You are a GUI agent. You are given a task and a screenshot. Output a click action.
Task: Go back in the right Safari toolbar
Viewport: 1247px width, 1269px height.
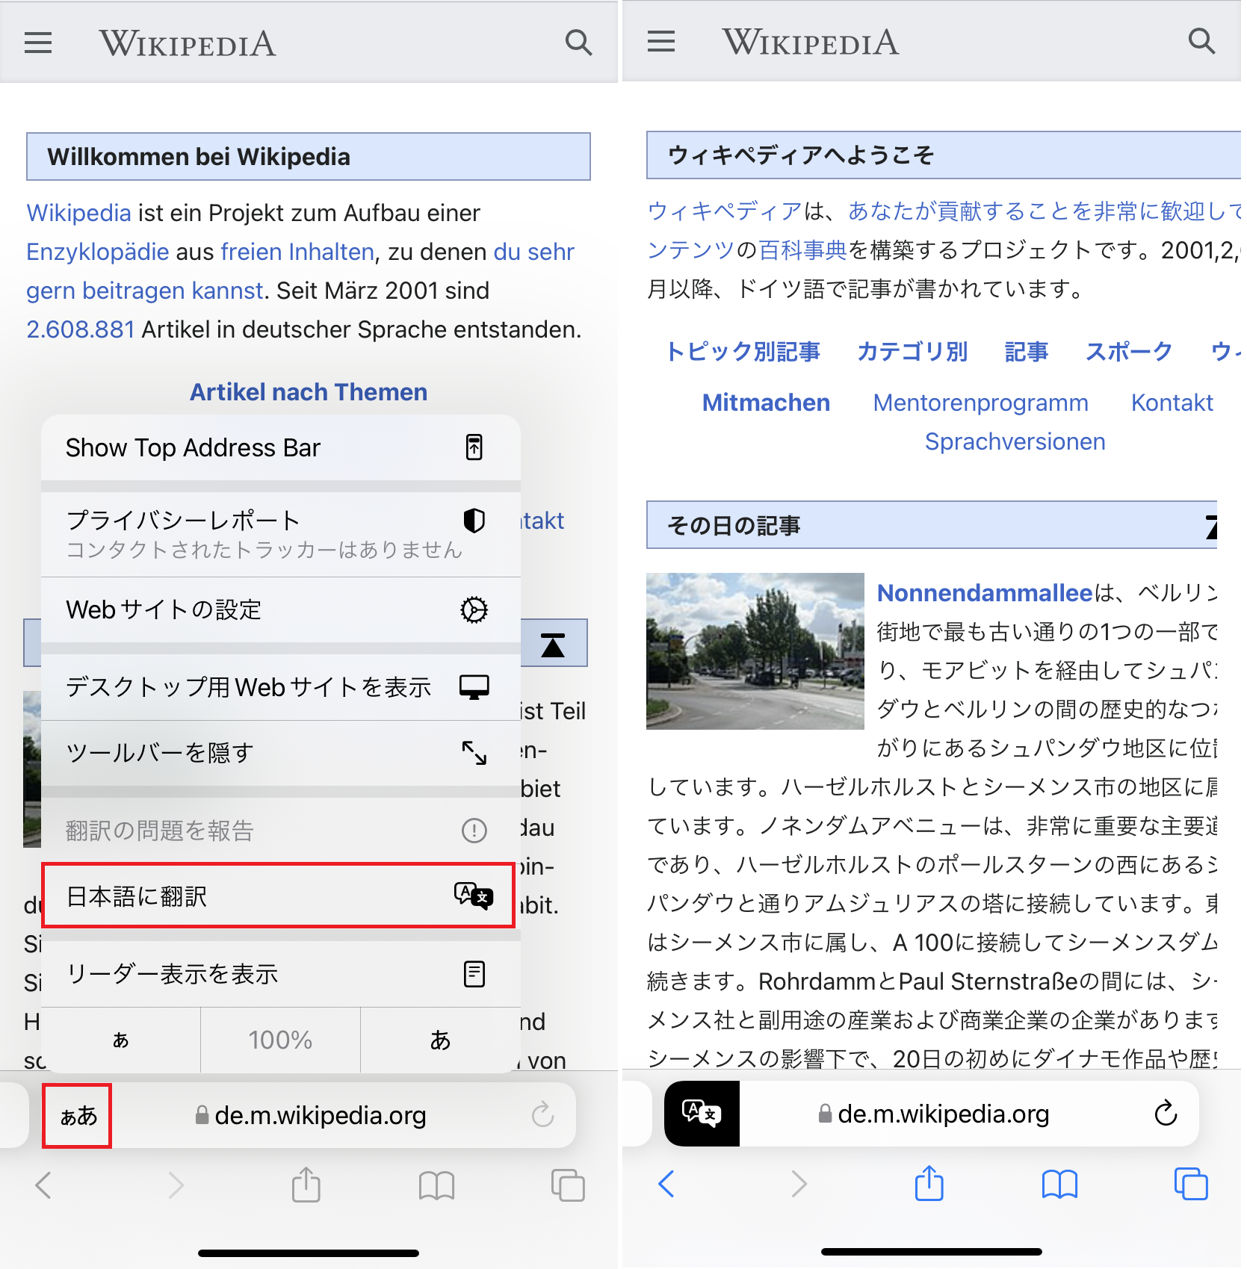coord(667,1183)
